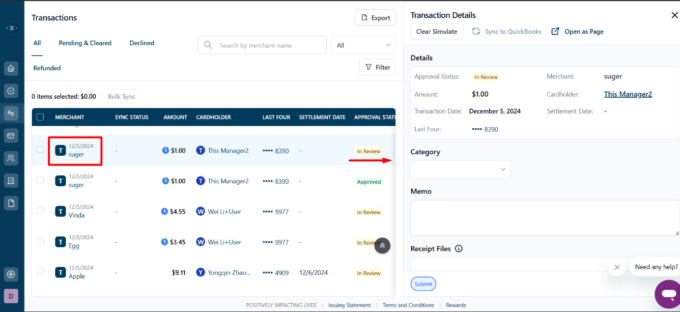680x312 pixels.
Task: Click the logo at top of sidebar
Action: [12, 28]
